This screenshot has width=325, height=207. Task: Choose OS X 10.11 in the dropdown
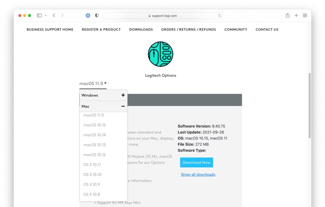pos(92,165)
